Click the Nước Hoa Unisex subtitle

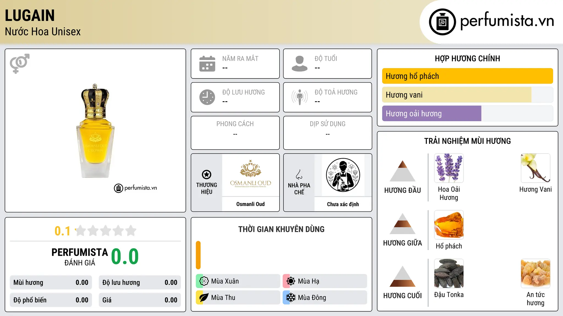click(x=43, y=32)
